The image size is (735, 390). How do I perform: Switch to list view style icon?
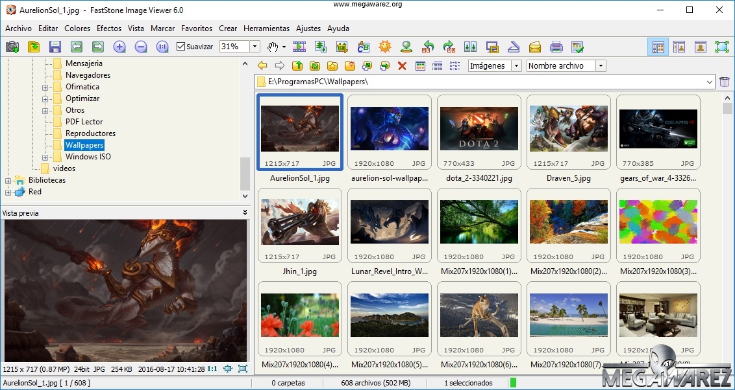455,66
